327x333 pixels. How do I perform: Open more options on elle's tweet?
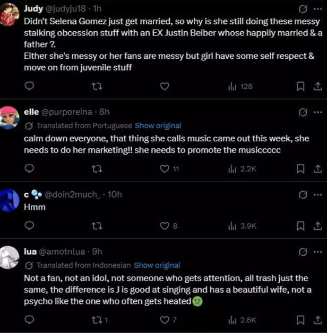click(x=317, y=112)
